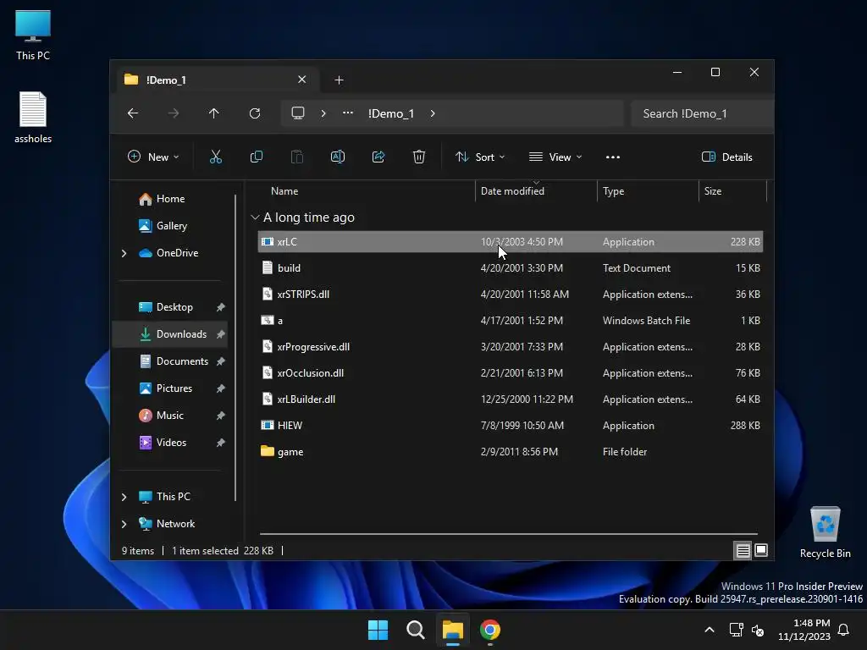Open the address bar ellipsis for hidden path

348,113
